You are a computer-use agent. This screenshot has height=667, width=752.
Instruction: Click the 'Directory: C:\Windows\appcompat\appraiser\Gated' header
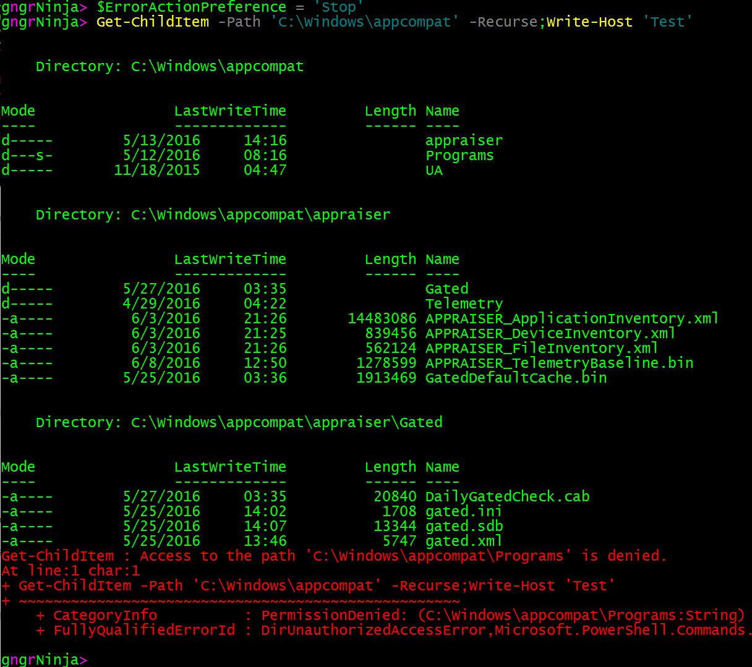(x=239, y=422)
